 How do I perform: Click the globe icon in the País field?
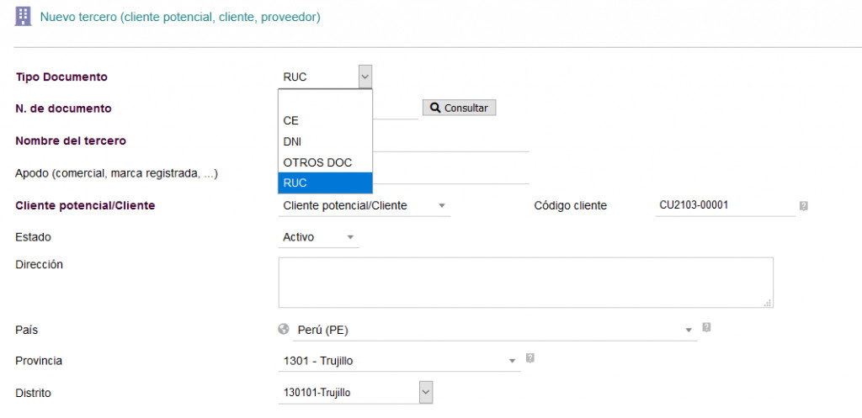tap(284, 330)
